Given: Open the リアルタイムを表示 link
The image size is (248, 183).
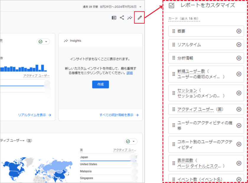Looking at the screenshot, I should pyautogui.click(x=35, y=115).
